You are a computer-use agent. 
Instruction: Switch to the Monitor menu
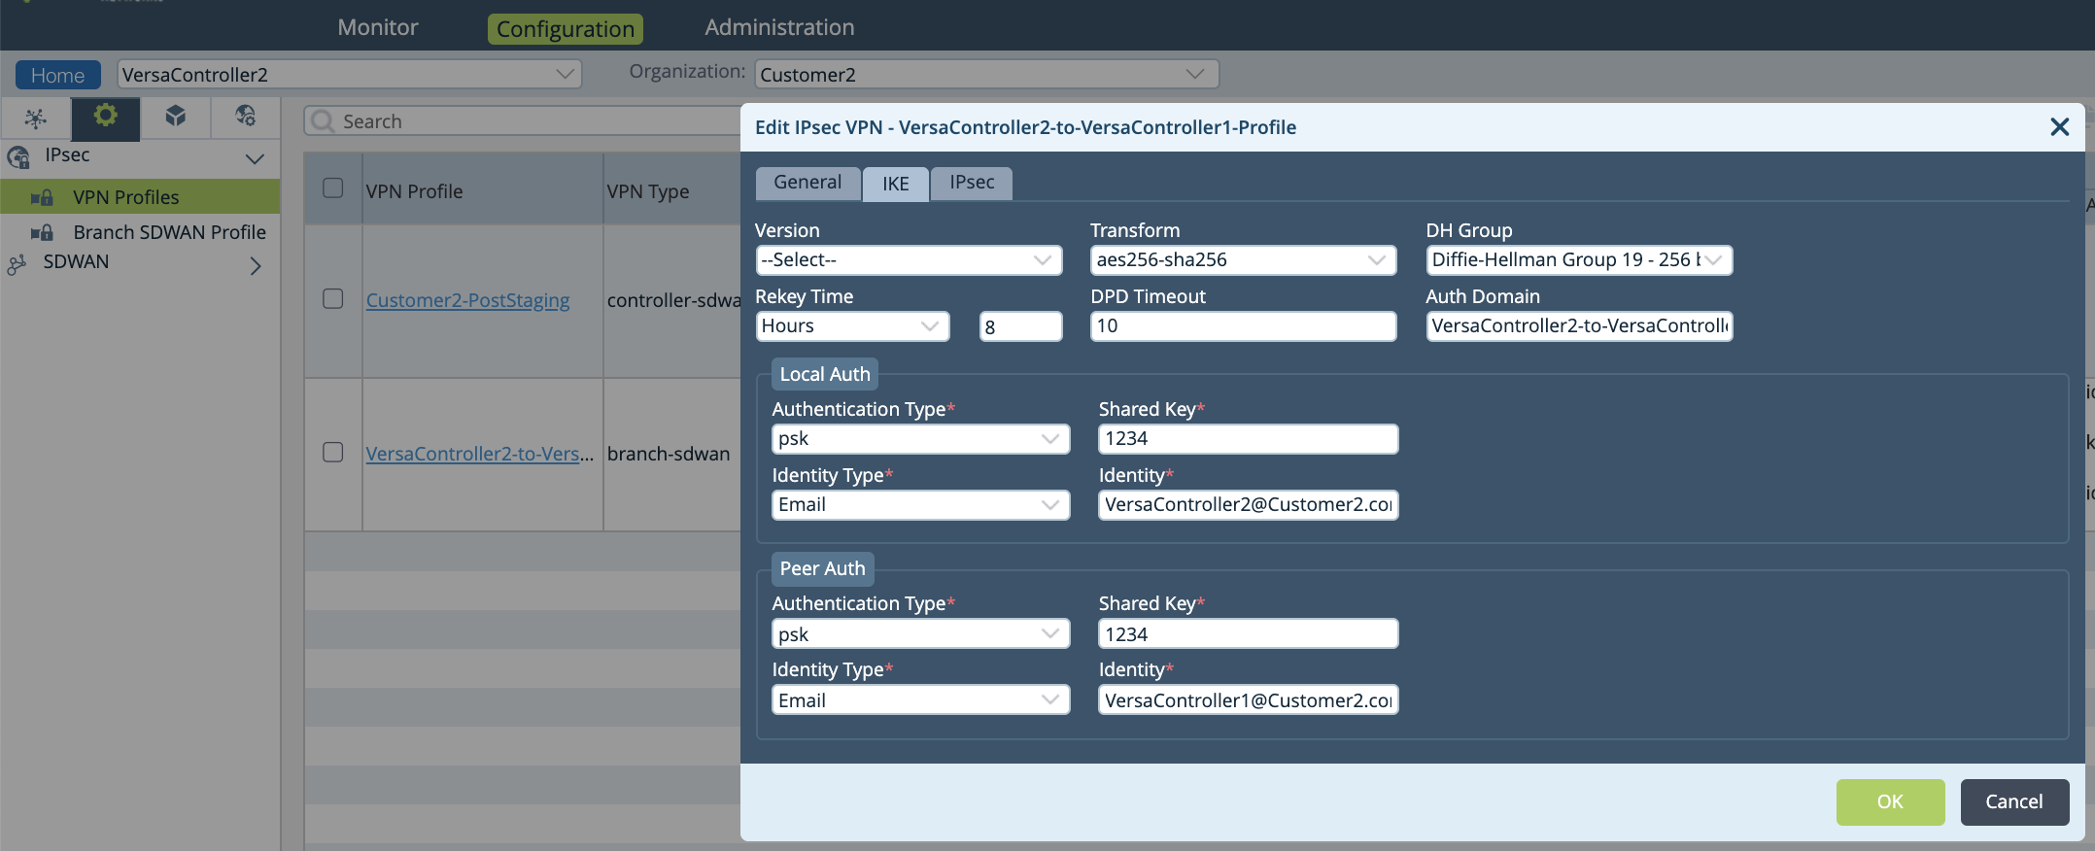(378, 27)
